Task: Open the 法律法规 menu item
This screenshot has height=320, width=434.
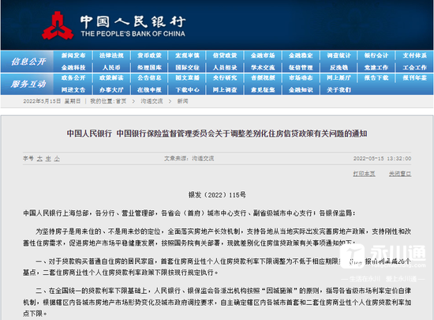Action: [111, 55]
